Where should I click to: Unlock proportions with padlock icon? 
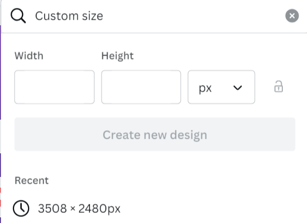coord(278,87)
